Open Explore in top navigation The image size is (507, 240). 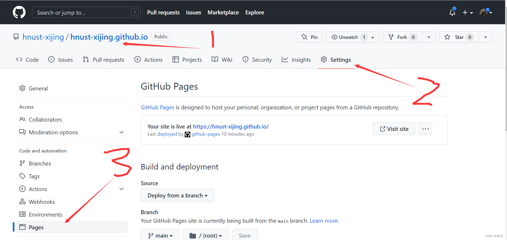coord(255,13)
